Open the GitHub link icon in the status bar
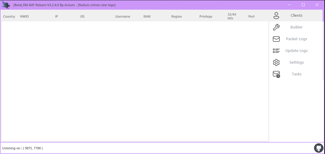 pyautogui.click(x=319, y=148)
